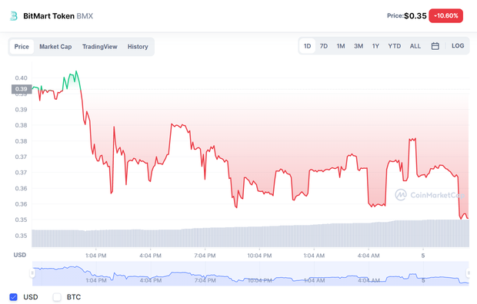Enable the BTC currency checkbox
Viewport: 477px width, 304px height.
[x=57, y=297]
